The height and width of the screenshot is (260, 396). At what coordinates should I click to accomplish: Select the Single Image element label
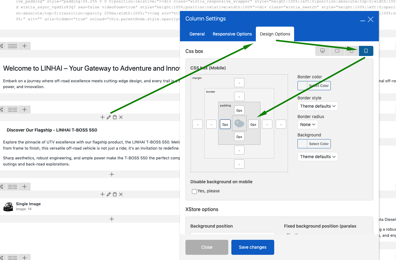pos(28,204)
